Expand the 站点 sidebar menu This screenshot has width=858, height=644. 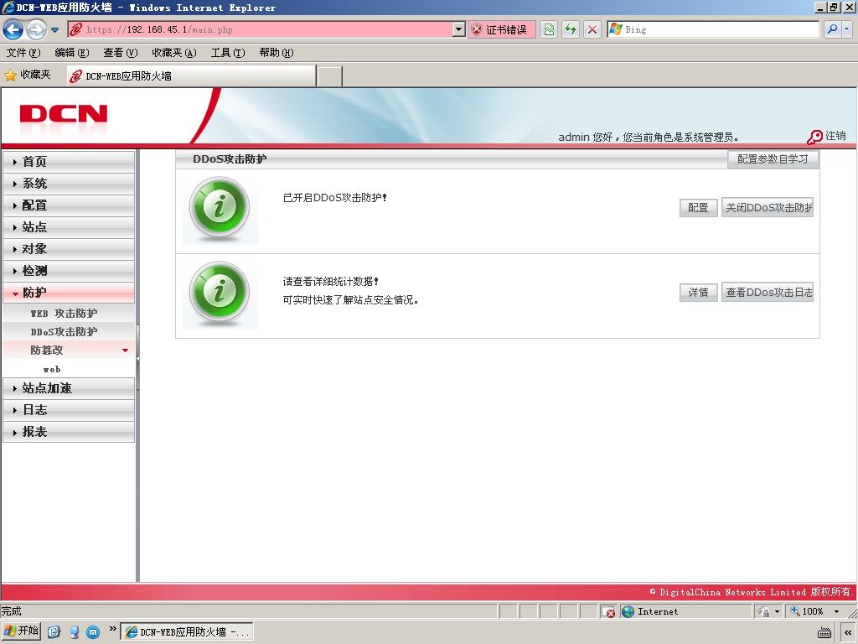(69, 227)
